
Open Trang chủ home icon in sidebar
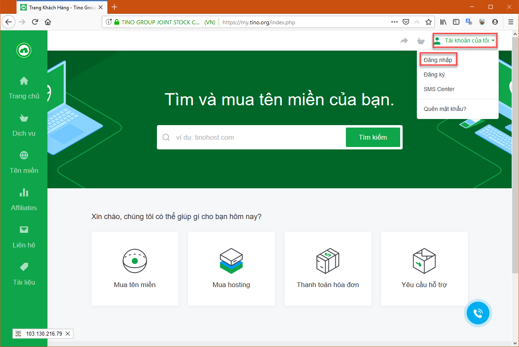pos(24,81)
